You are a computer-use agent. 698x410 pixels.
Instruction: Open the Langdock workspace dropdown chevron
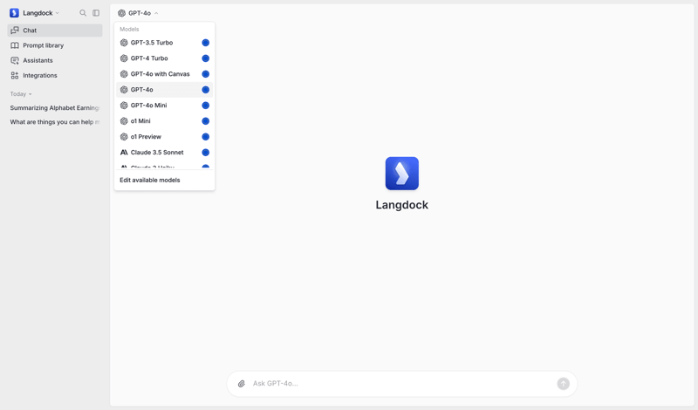(57, 13)
